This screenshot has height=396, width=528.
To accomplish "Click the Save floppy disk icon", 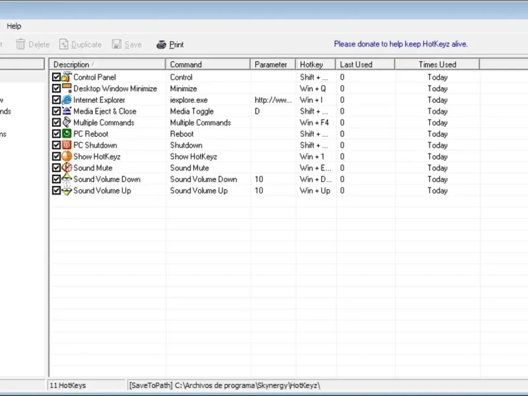I will 117,44.
